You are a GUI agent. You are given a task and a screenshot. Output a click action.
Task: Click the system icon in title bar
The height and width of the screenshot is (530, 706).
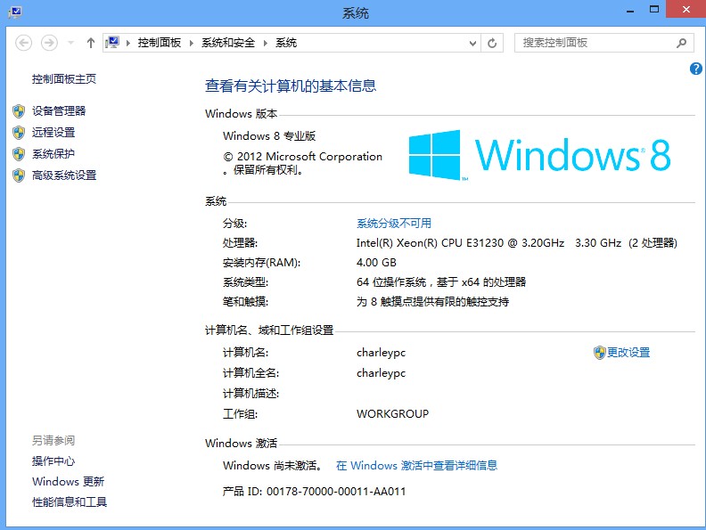pos(15,12)
